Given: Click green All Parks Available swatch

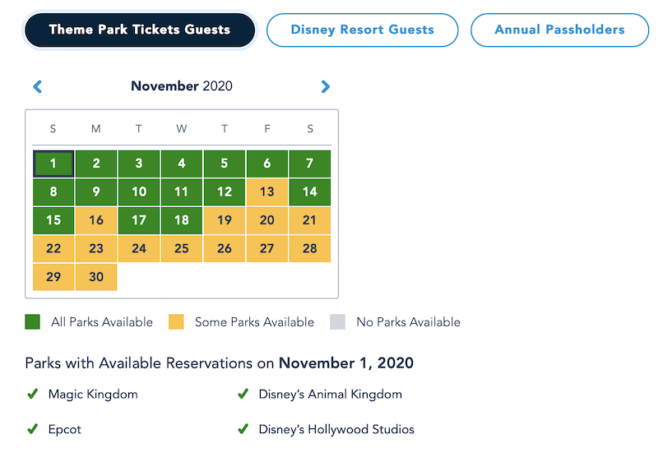Looking at the screenshot, I should pyautogui.click(x=33, y=322).
